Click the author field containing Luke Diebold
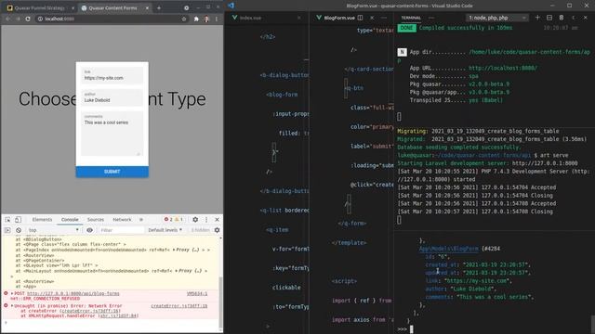The height and width of the screenshot is (334, 595). [x=112, y=97]
